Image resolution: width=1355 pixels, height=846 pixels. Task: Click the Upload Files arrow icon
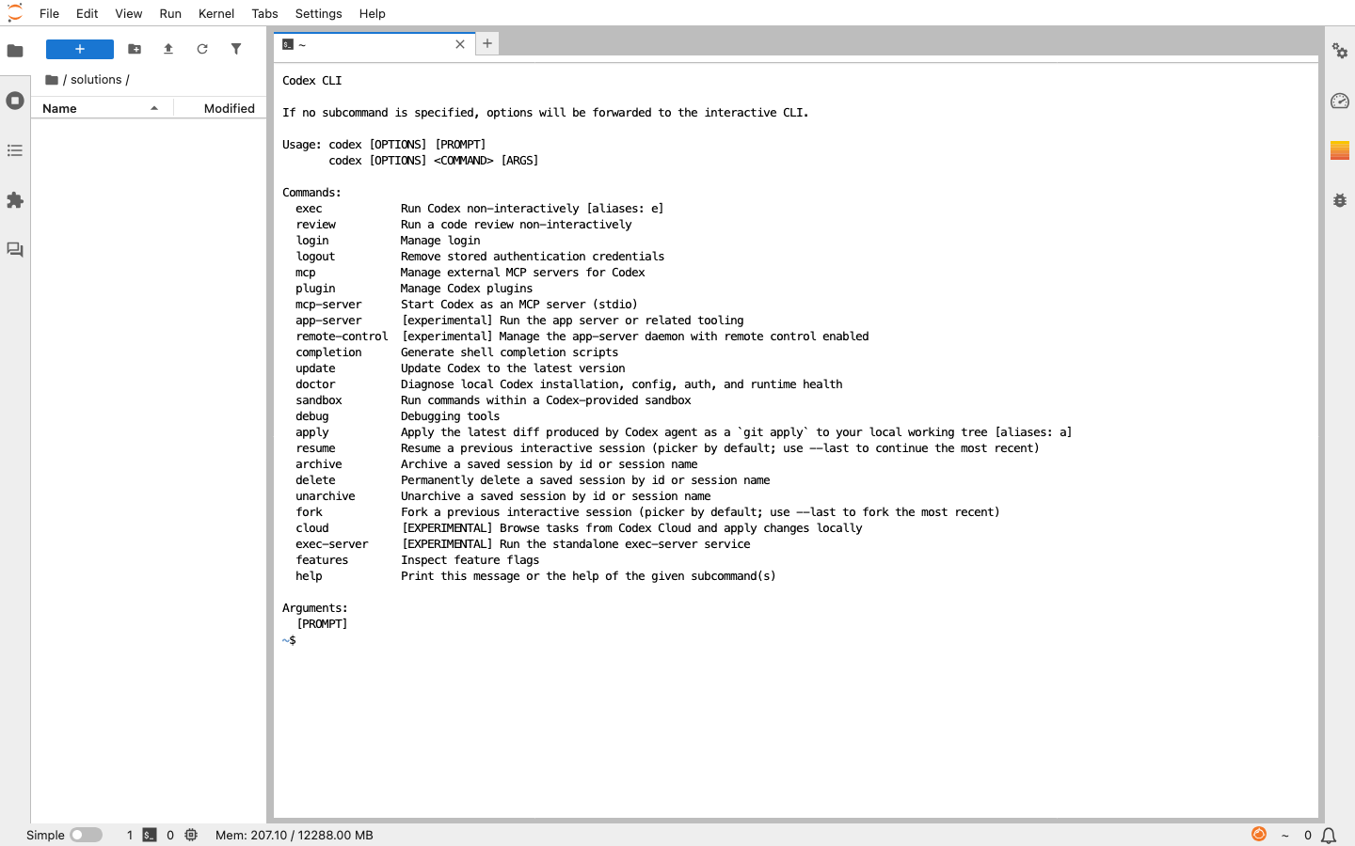168,49
